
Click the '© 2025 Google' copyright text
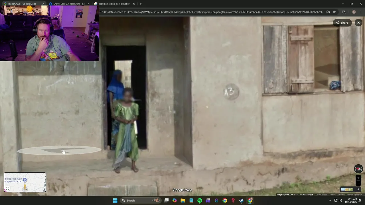pos(307,195)
